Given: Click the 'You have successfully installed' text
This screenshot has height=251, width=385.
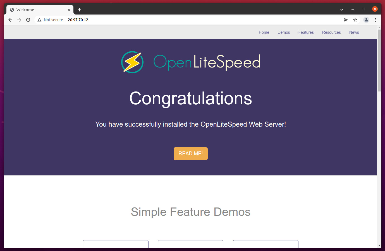Looking at the screenshot, I should click(191, 124).
